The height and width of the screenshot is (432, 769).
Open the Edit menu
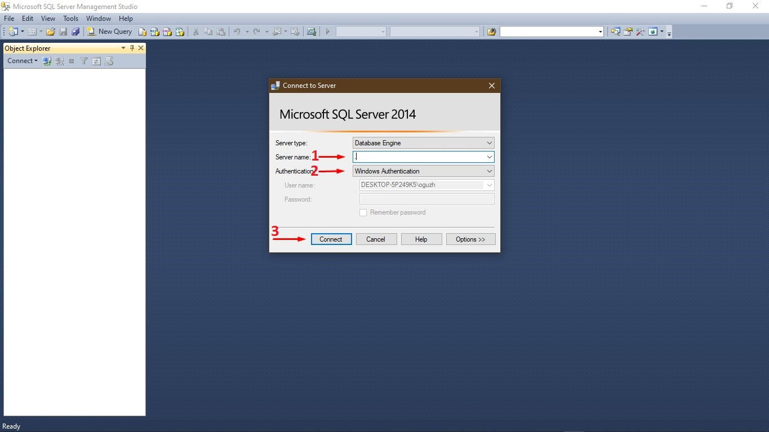pos(28,19)
